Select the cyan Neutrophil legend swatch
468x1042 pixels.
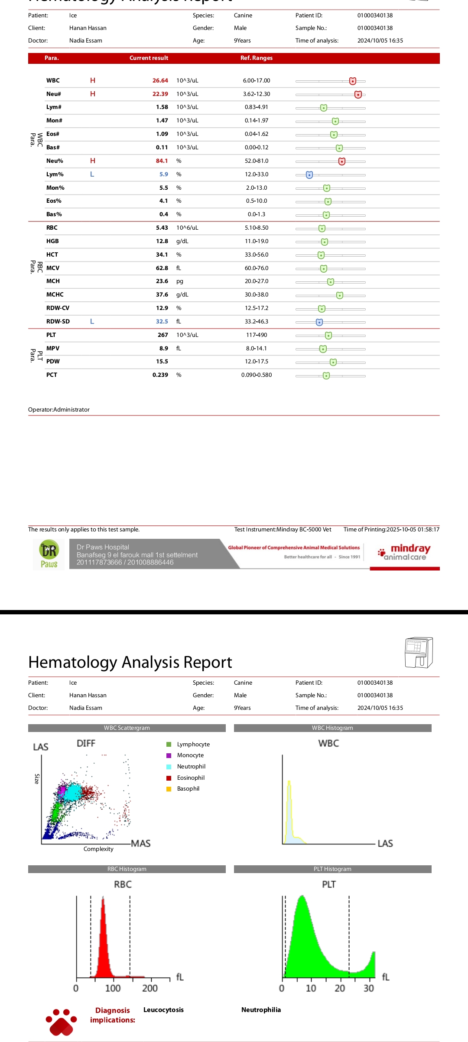(169, 767)
